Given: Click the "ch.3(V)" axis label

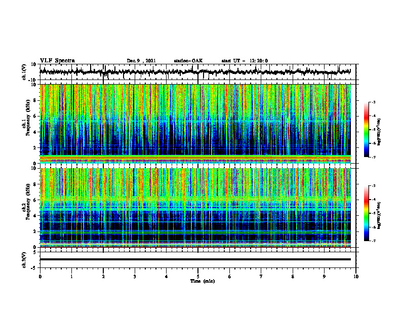Looking at the screenshot, I should point(24,260).
